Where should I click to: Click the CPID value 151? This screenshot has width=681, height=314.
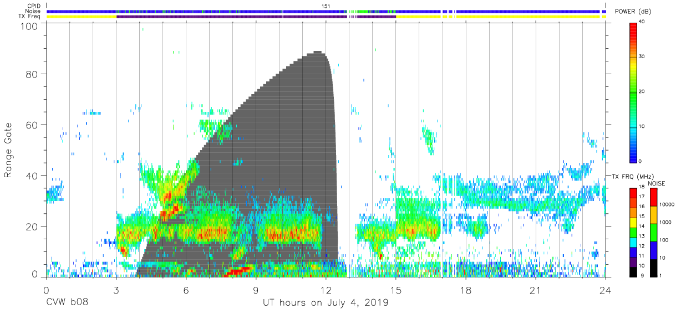(326, 6)
